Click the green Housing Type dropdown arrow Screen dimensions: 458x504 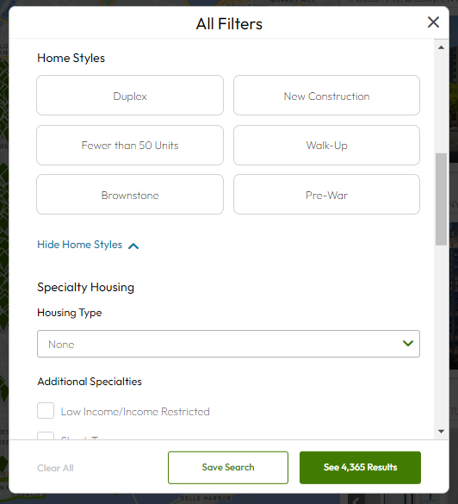(x=408, y=343)
